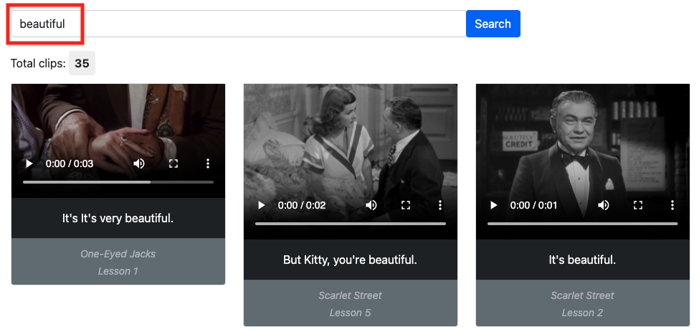699x332 pixels.
Task: Play the "It's beautiful." clip
Action: pyautogui.click(x=494, y=205)
